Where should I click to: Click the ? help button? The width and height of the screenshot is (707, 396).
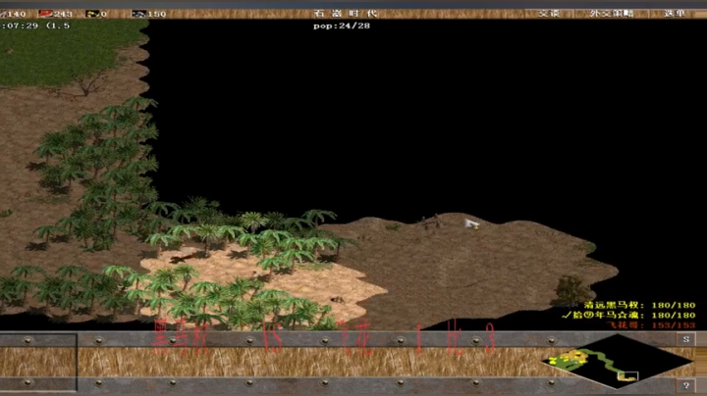685,385
